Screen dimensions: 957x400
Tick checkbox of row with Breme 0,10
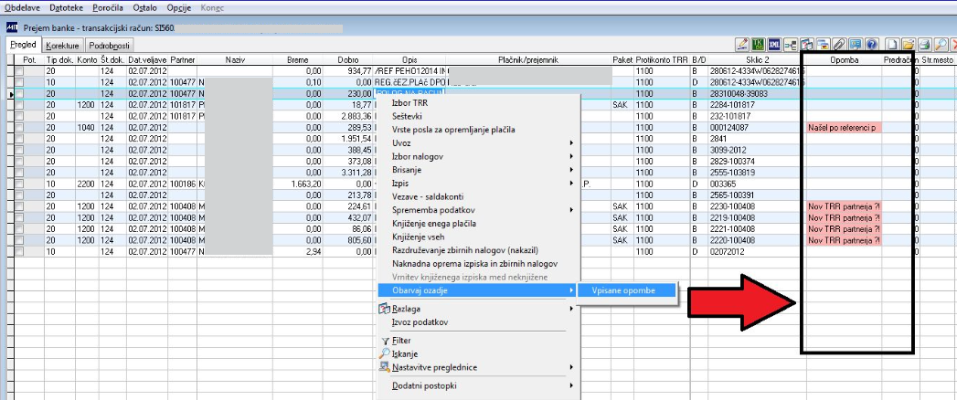point(19,83)
